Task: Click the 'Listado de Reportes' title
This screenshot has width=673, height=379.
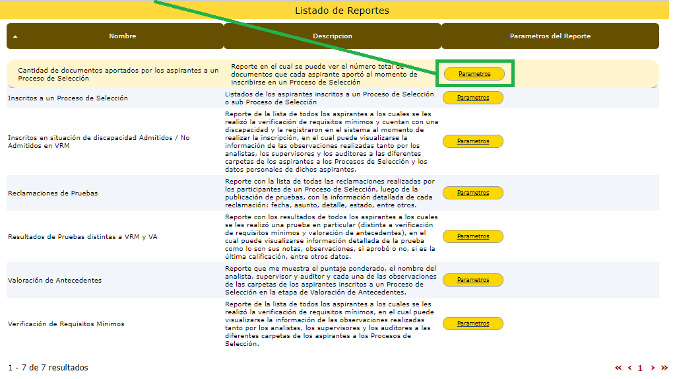Action: (342, 11)
